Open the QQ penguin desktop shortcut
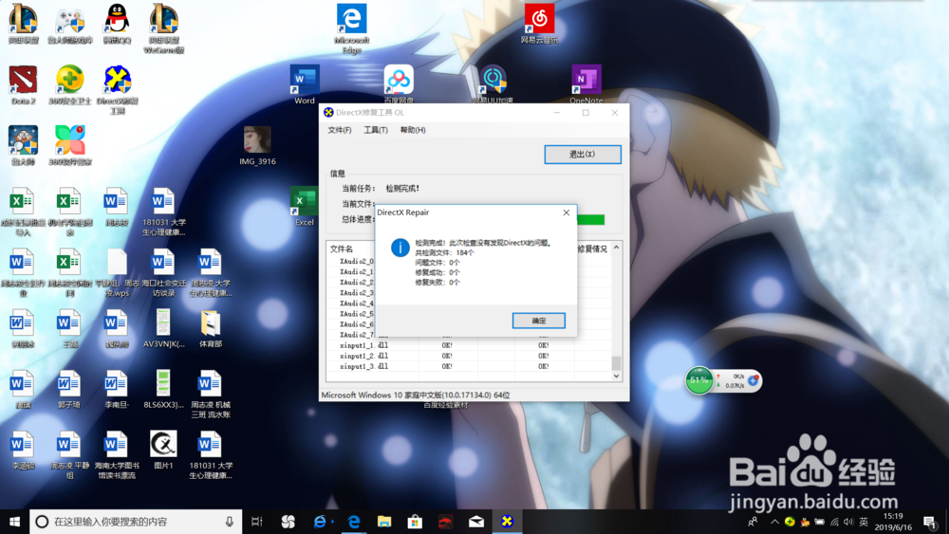 [117, 25]
